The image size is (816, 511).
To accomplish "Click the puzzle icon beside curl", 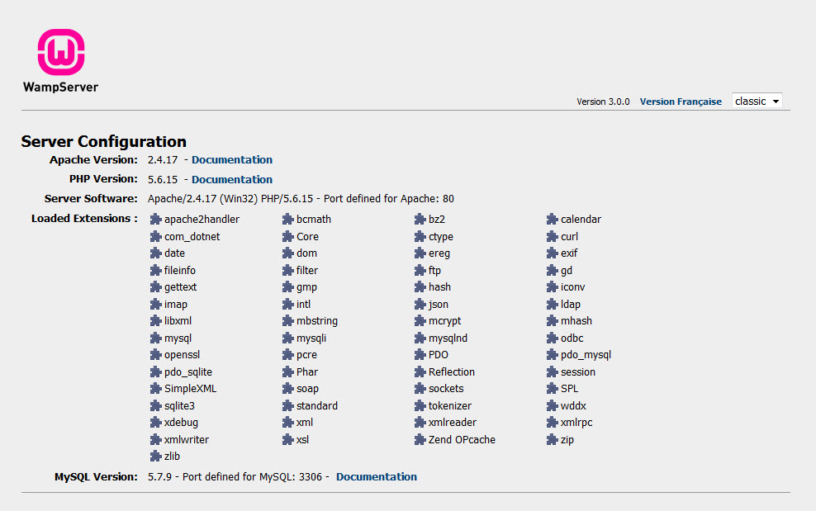I will pyautogui.click(x=553, y=237).
